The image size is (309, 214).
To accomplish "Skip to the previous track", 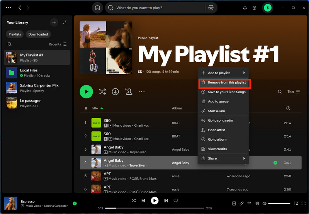I will (143, 200).
